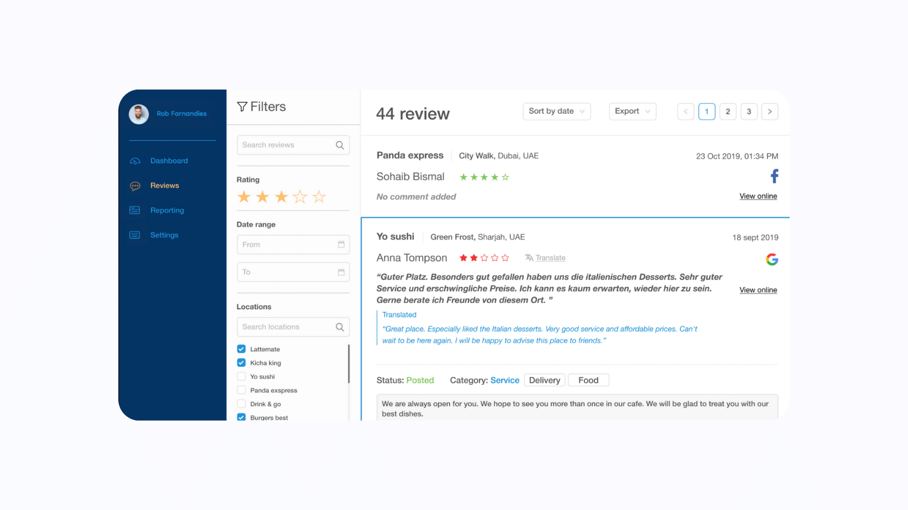The height and width of the screenshot is (510, 908).
Task: Open the Sort by date dropdown
Action: point(556,111)
